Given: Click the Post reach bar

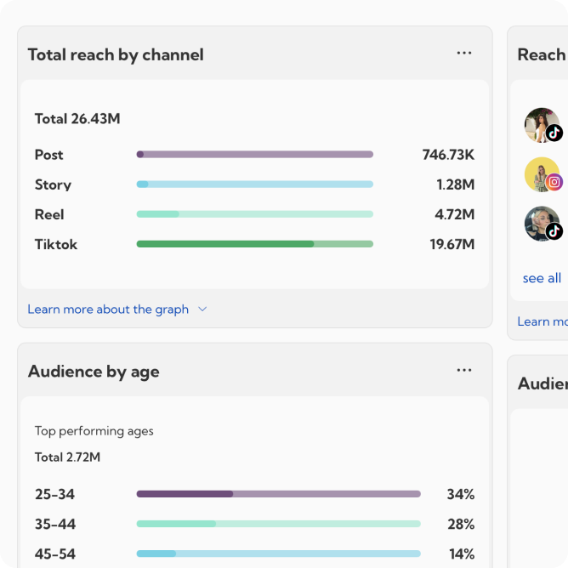Looking at the screenshot, I should (254, 155).
